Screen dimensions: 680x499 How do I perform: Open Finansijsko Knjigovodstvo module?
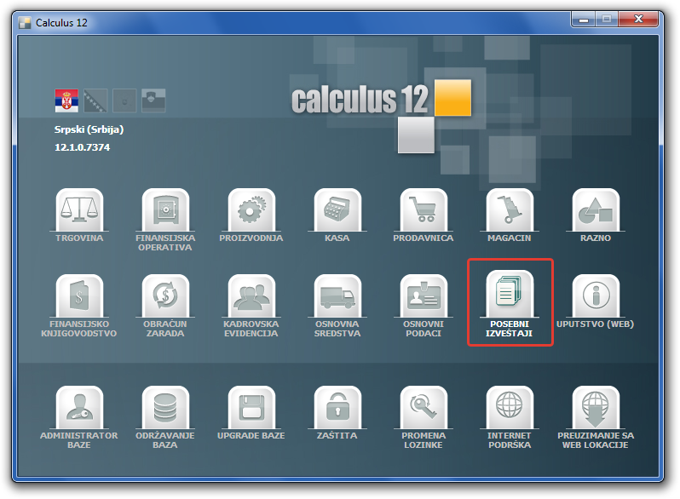point(79,296)
